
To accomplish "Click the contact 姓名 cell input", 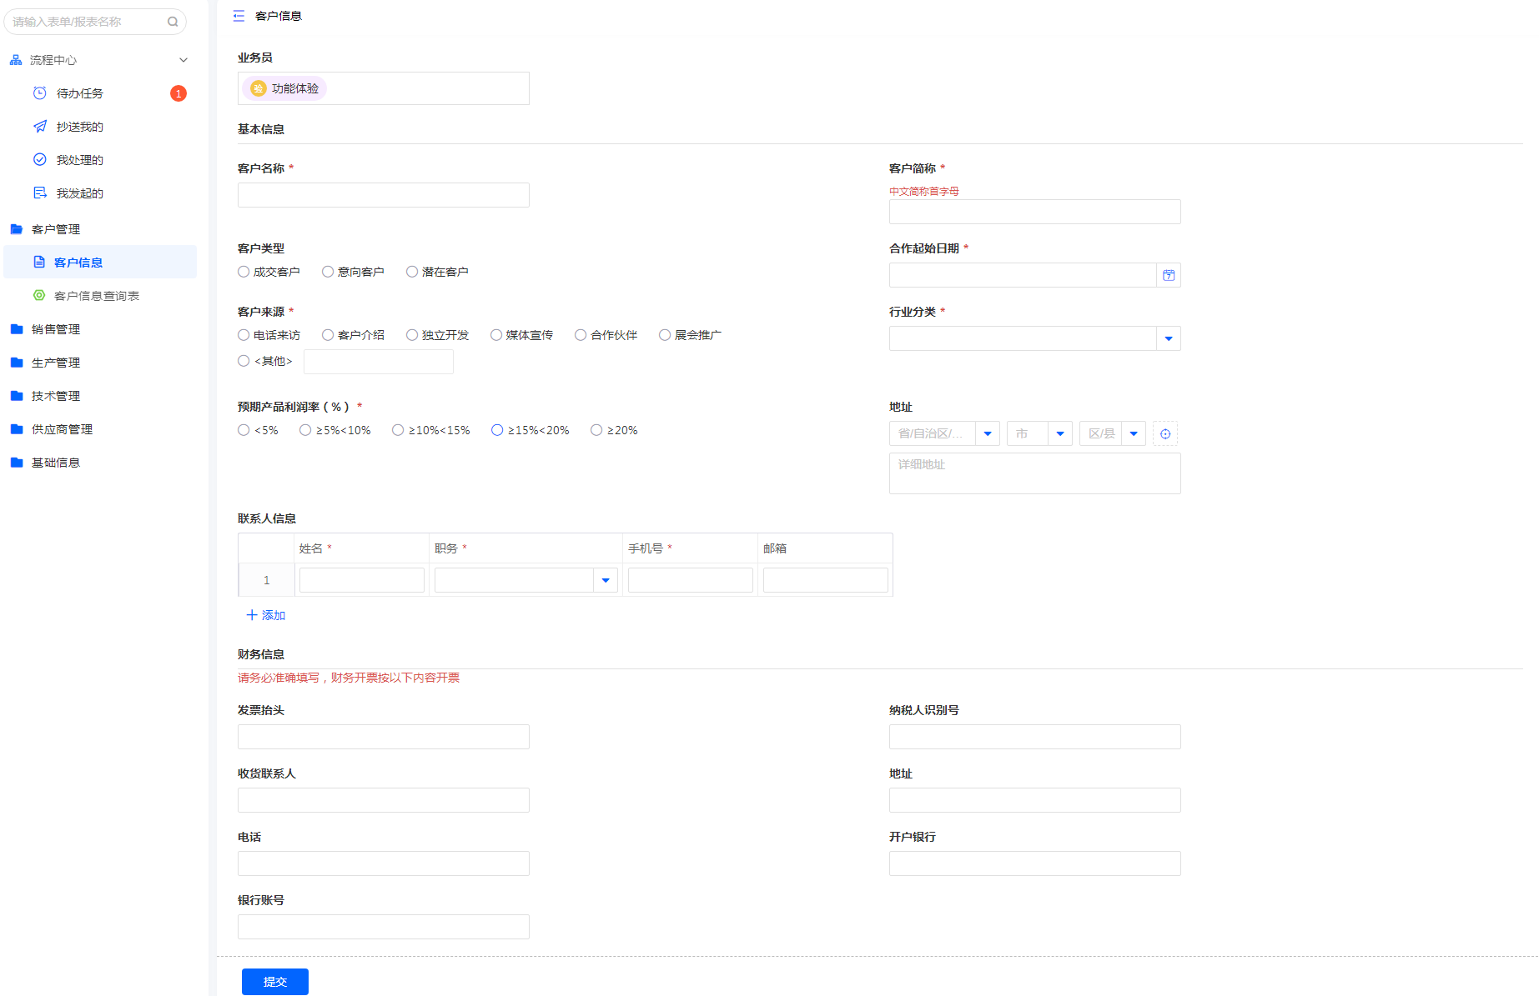I will click(362, 580).
